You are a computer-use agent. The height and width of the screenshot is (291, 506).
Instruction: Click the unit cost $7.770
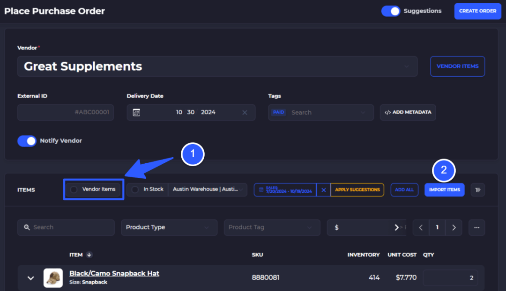pos(406,277)
